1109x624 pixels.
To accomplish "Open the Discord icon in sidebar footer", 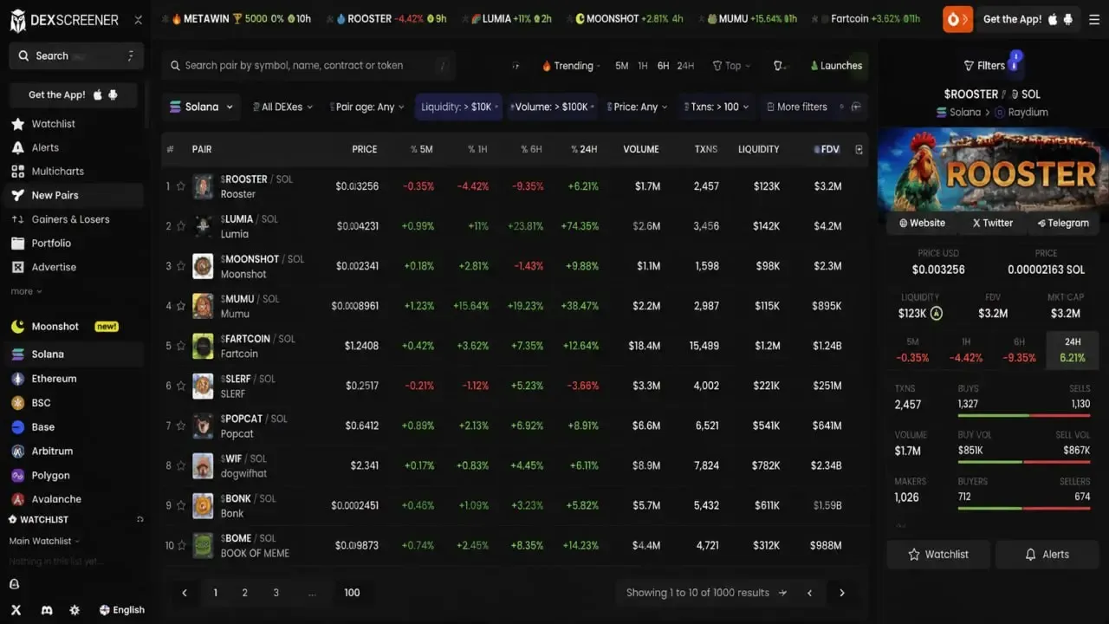I will coord(47,610).
